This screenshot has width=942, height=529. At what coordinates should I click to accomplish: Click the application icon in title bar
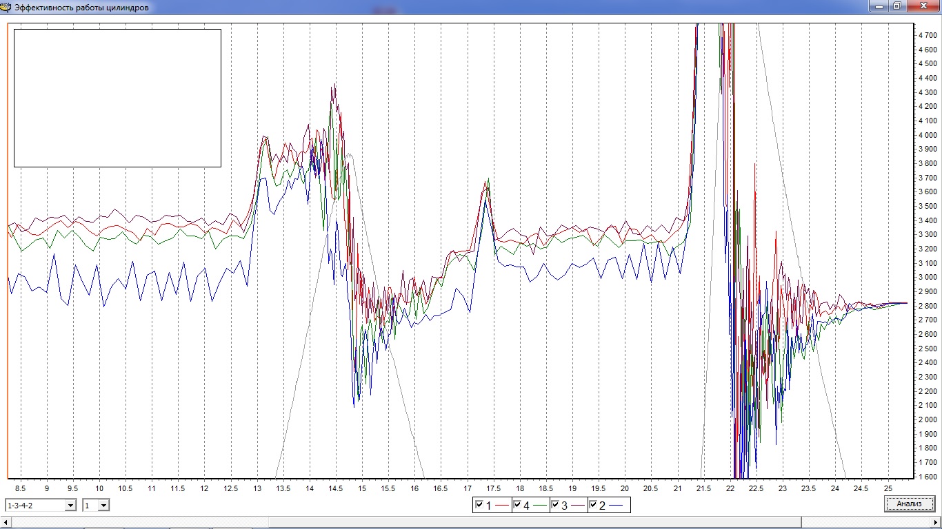(x=6, y=8)
